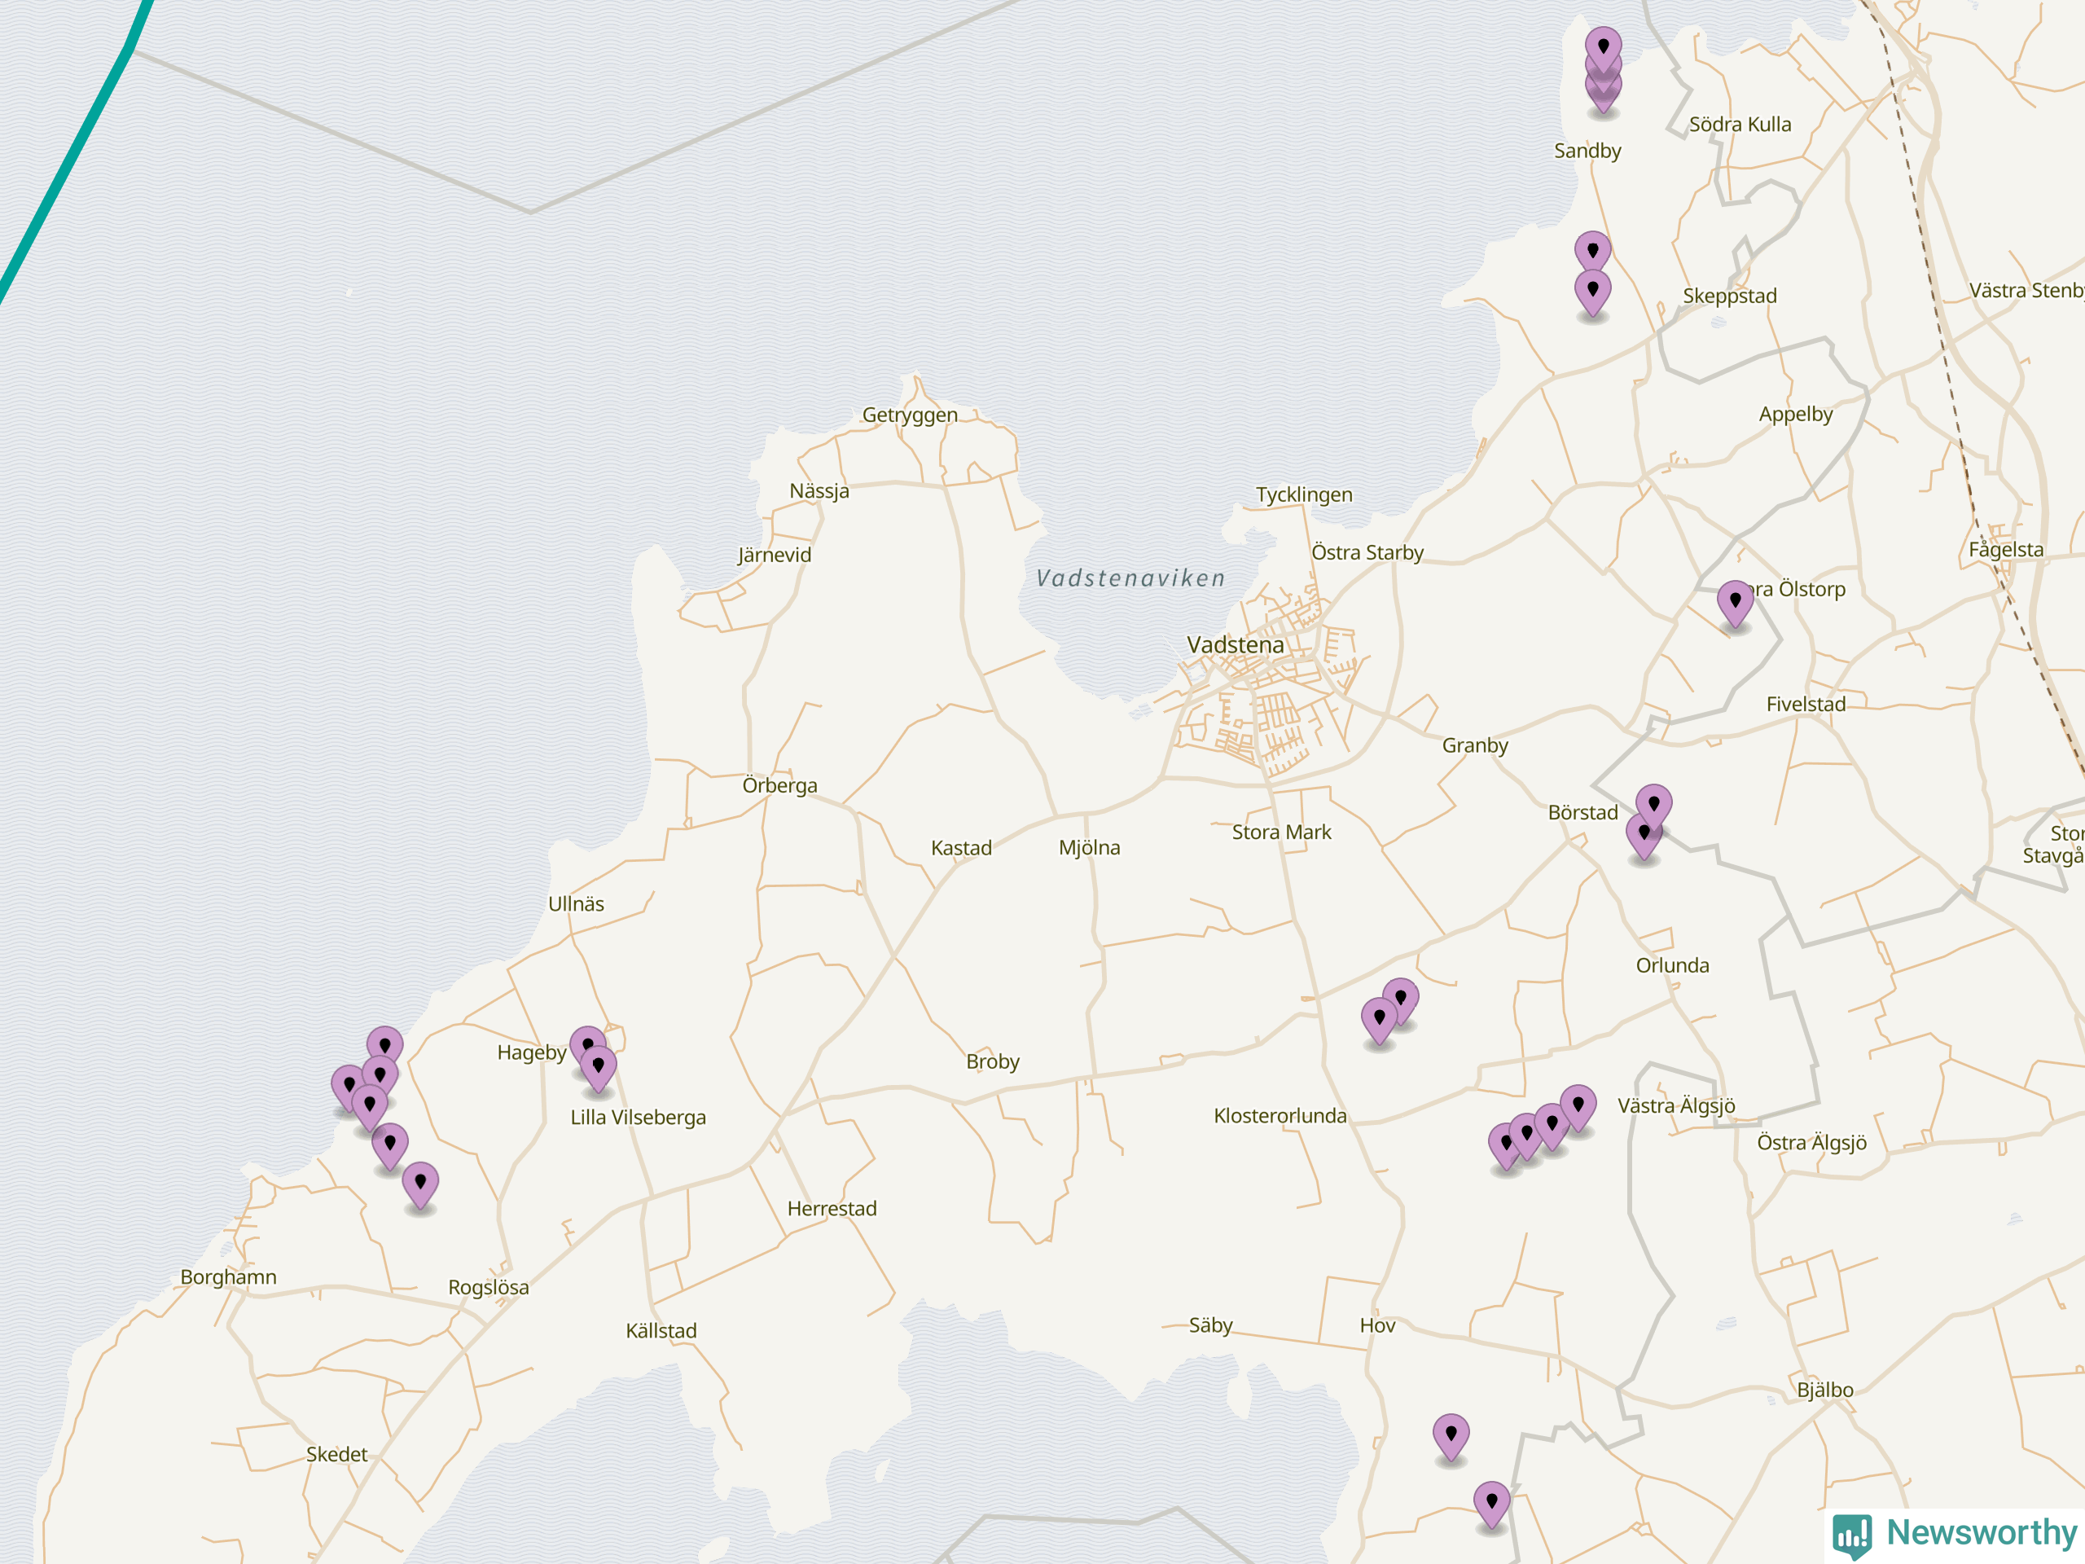Click the Hov place label
2085x1564 pixels.
pyautogui.click(x=1377, y=1325)
